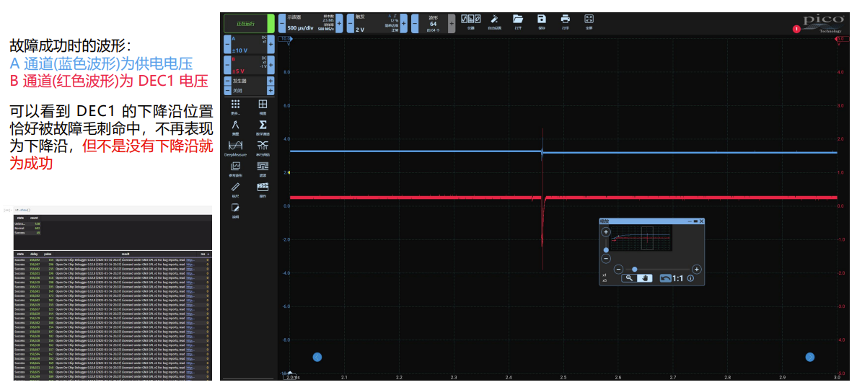
Task: Click the plus button beside 发生器
Action: [271, 81]
